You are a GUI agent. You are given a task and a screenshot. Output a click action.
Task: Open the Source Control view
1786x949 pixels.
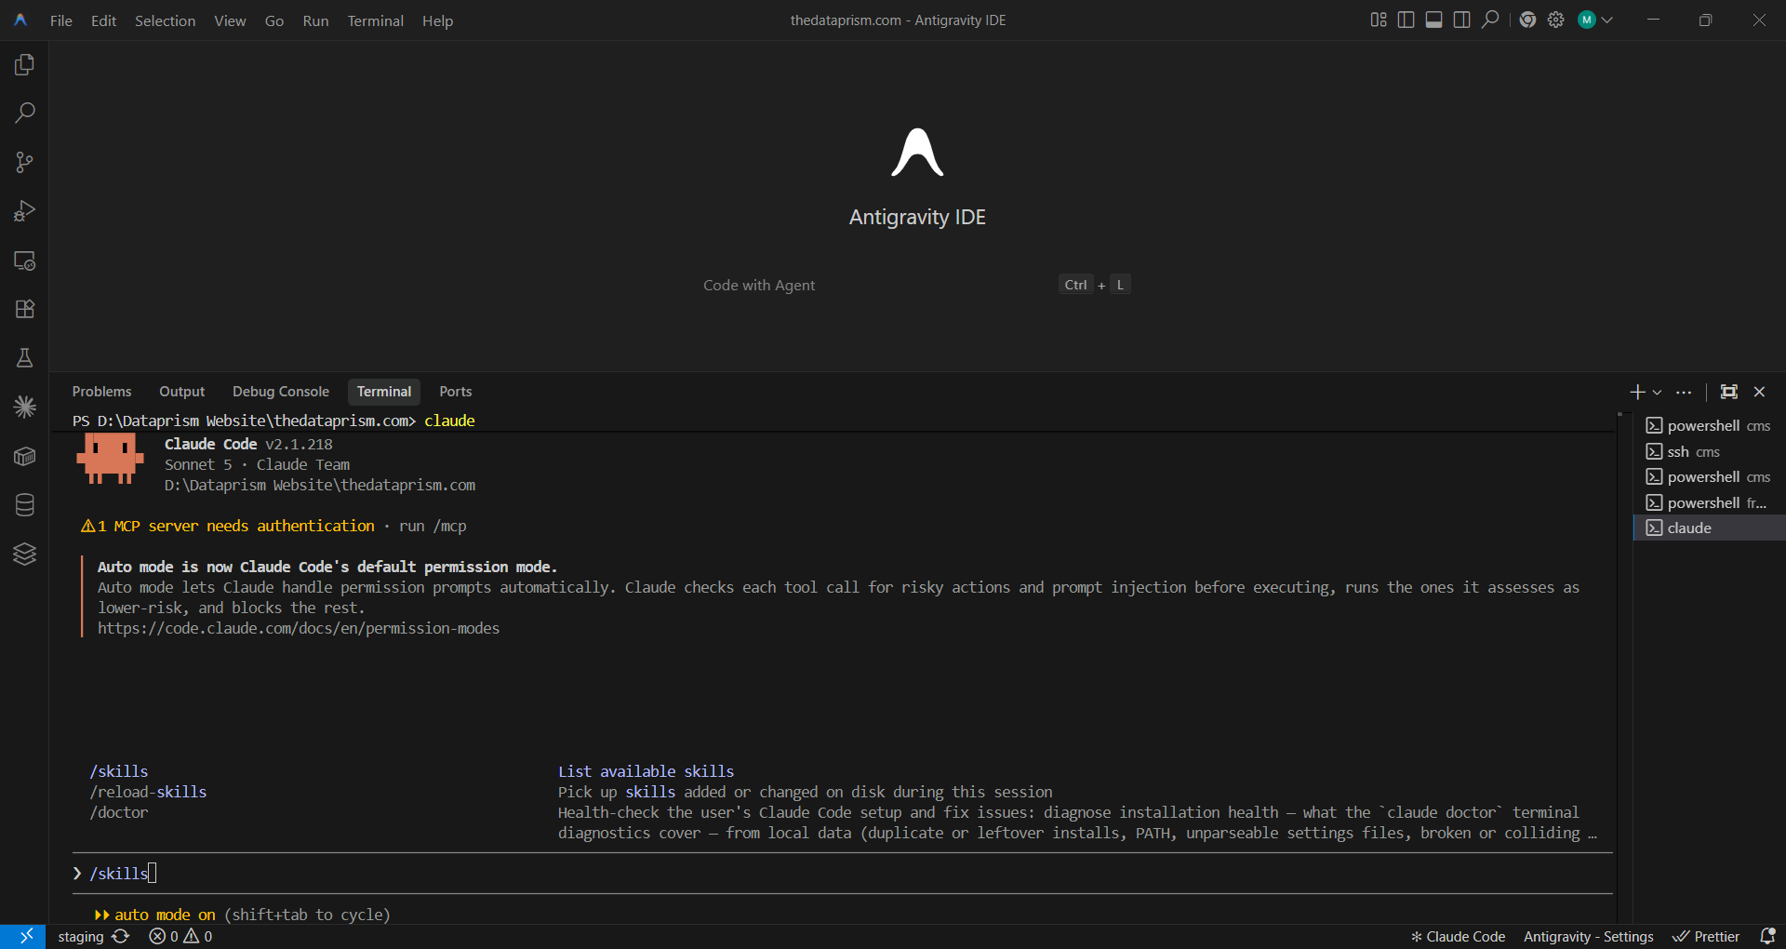click(24, 163)
